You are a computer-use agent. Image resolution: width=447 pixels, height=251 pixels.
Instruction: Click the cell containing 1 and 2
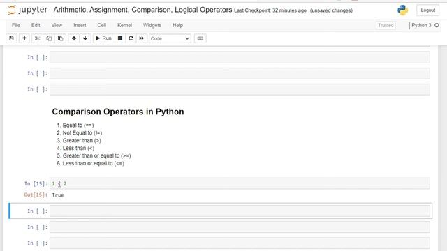(240, 183)
